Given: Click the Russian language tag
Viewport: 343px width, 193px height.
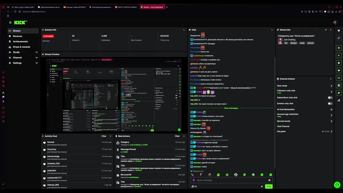Looking at the screenshot, I should coord(294,43).
